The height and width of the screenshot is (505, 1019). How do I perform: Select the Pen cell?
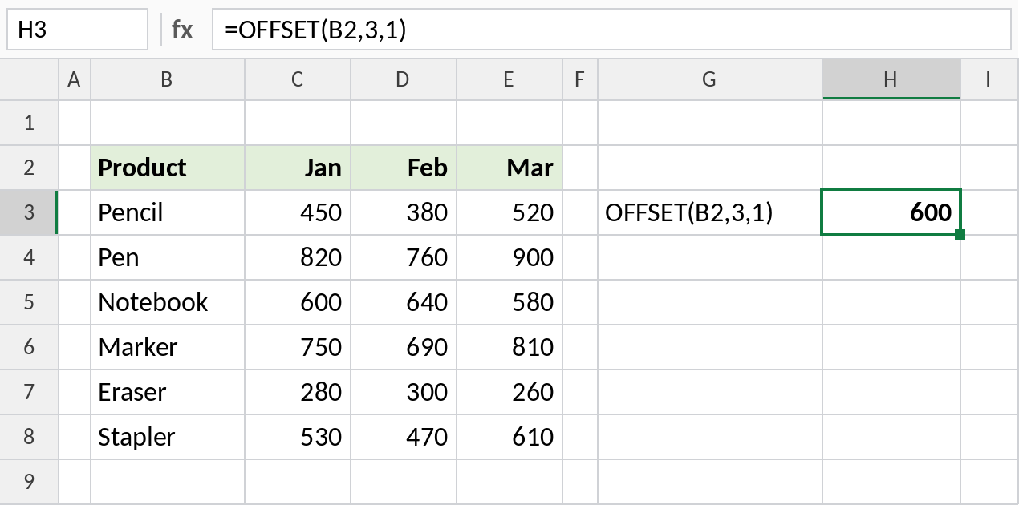point(168,257)
